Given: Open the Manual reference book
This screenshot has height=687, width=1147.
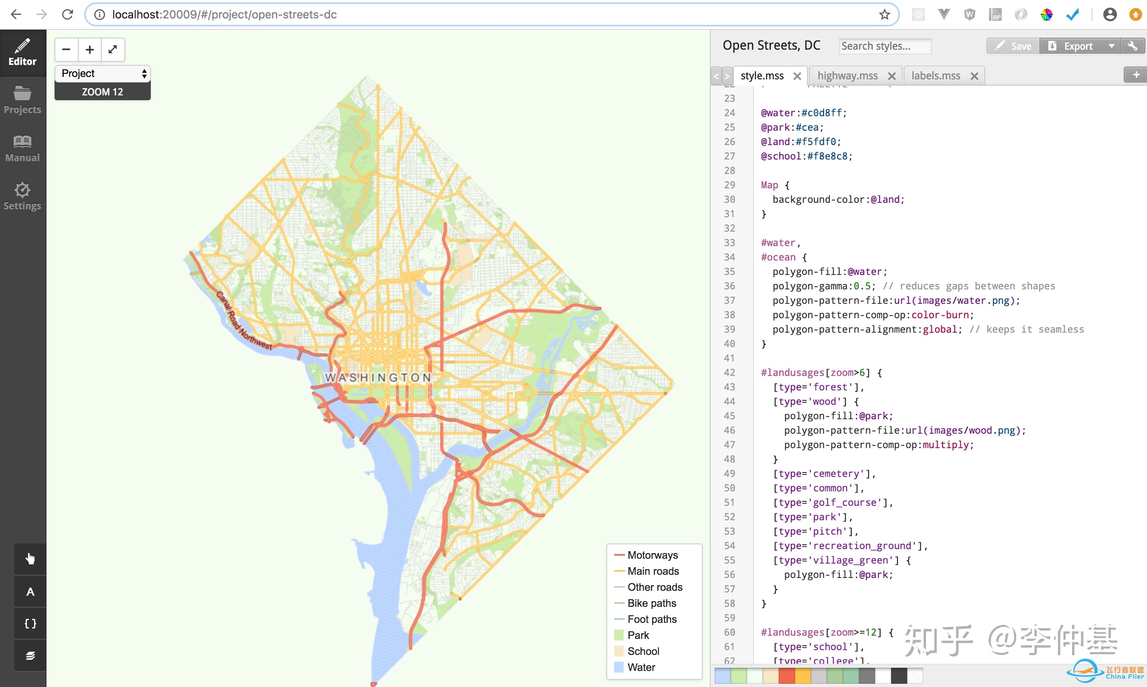Looking at the screenshot, I should (23, 148).
